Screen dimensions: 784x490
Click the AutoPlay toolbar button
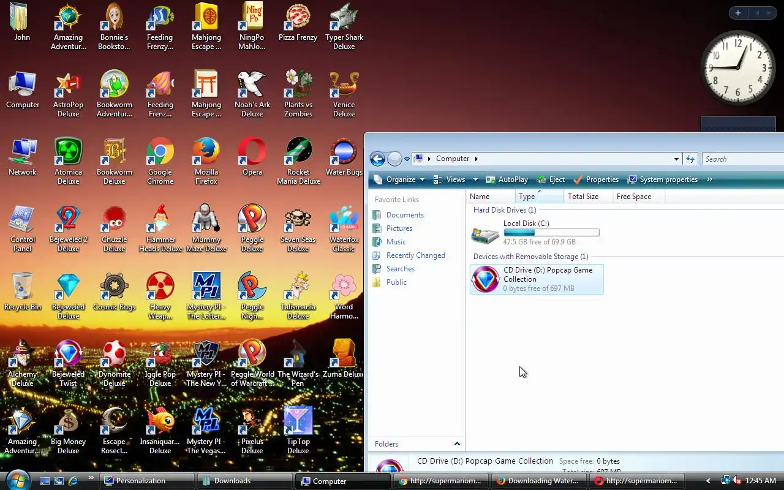click(x=507, y=179)
